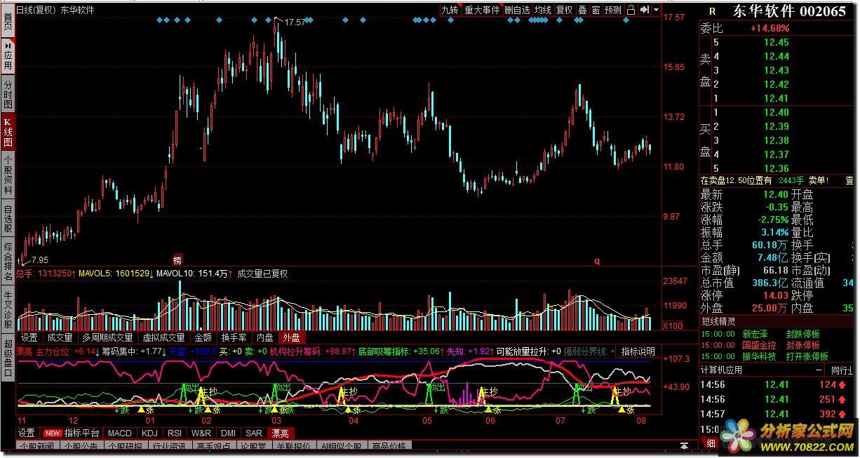Switch indicator to KDJ
This screenshot has height=458, width=860.
(x=150, y=433)
